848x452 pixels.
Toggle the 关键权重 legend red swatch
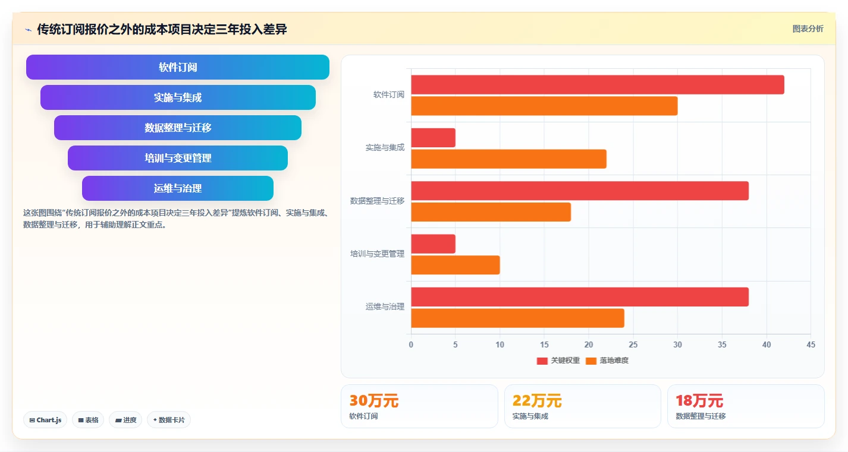coord(542,361)
